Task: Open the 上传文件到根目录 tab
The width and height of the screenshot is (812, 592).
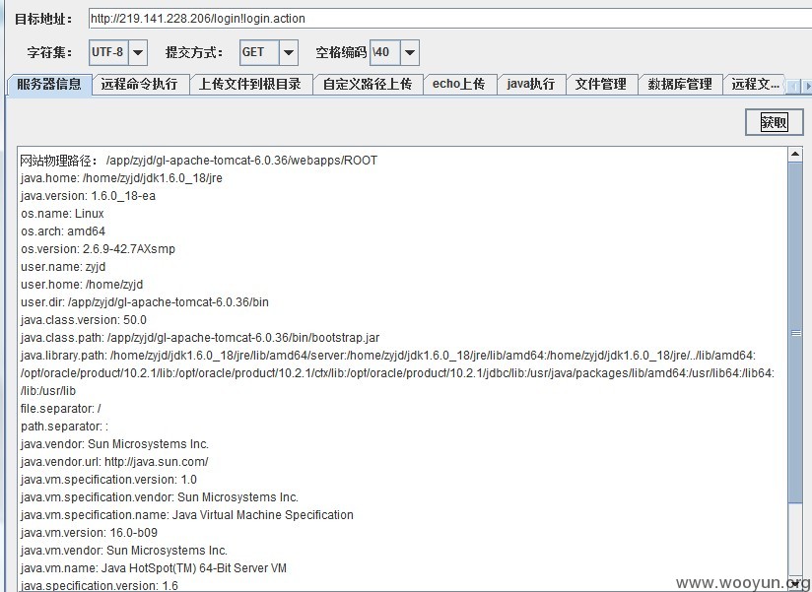Action: pyautogui.click(x=250, y=84)
